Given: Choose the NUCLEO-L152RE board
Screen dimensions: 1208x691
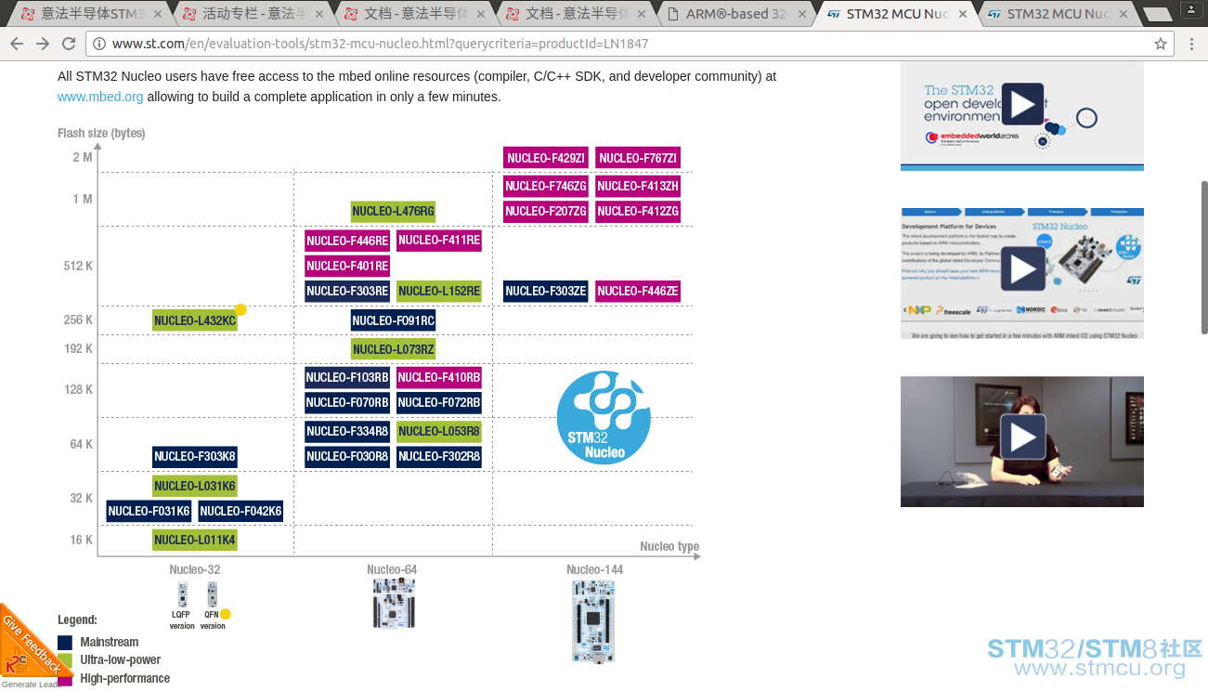Looking at the screenshot, I should (439, 291).
